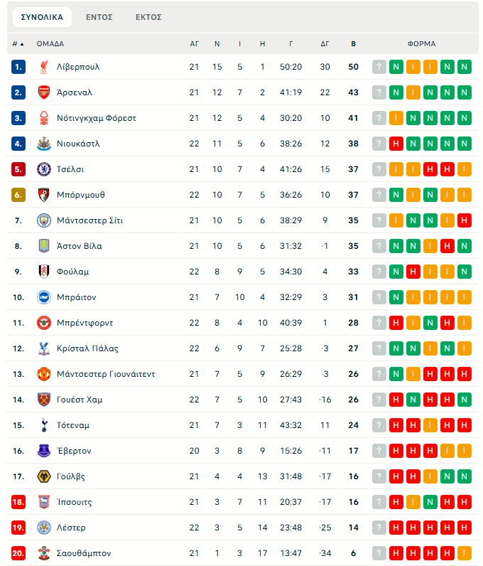
Task: Switch to the ΕΚΤΟΣ tab
Action: pos(148,17)
